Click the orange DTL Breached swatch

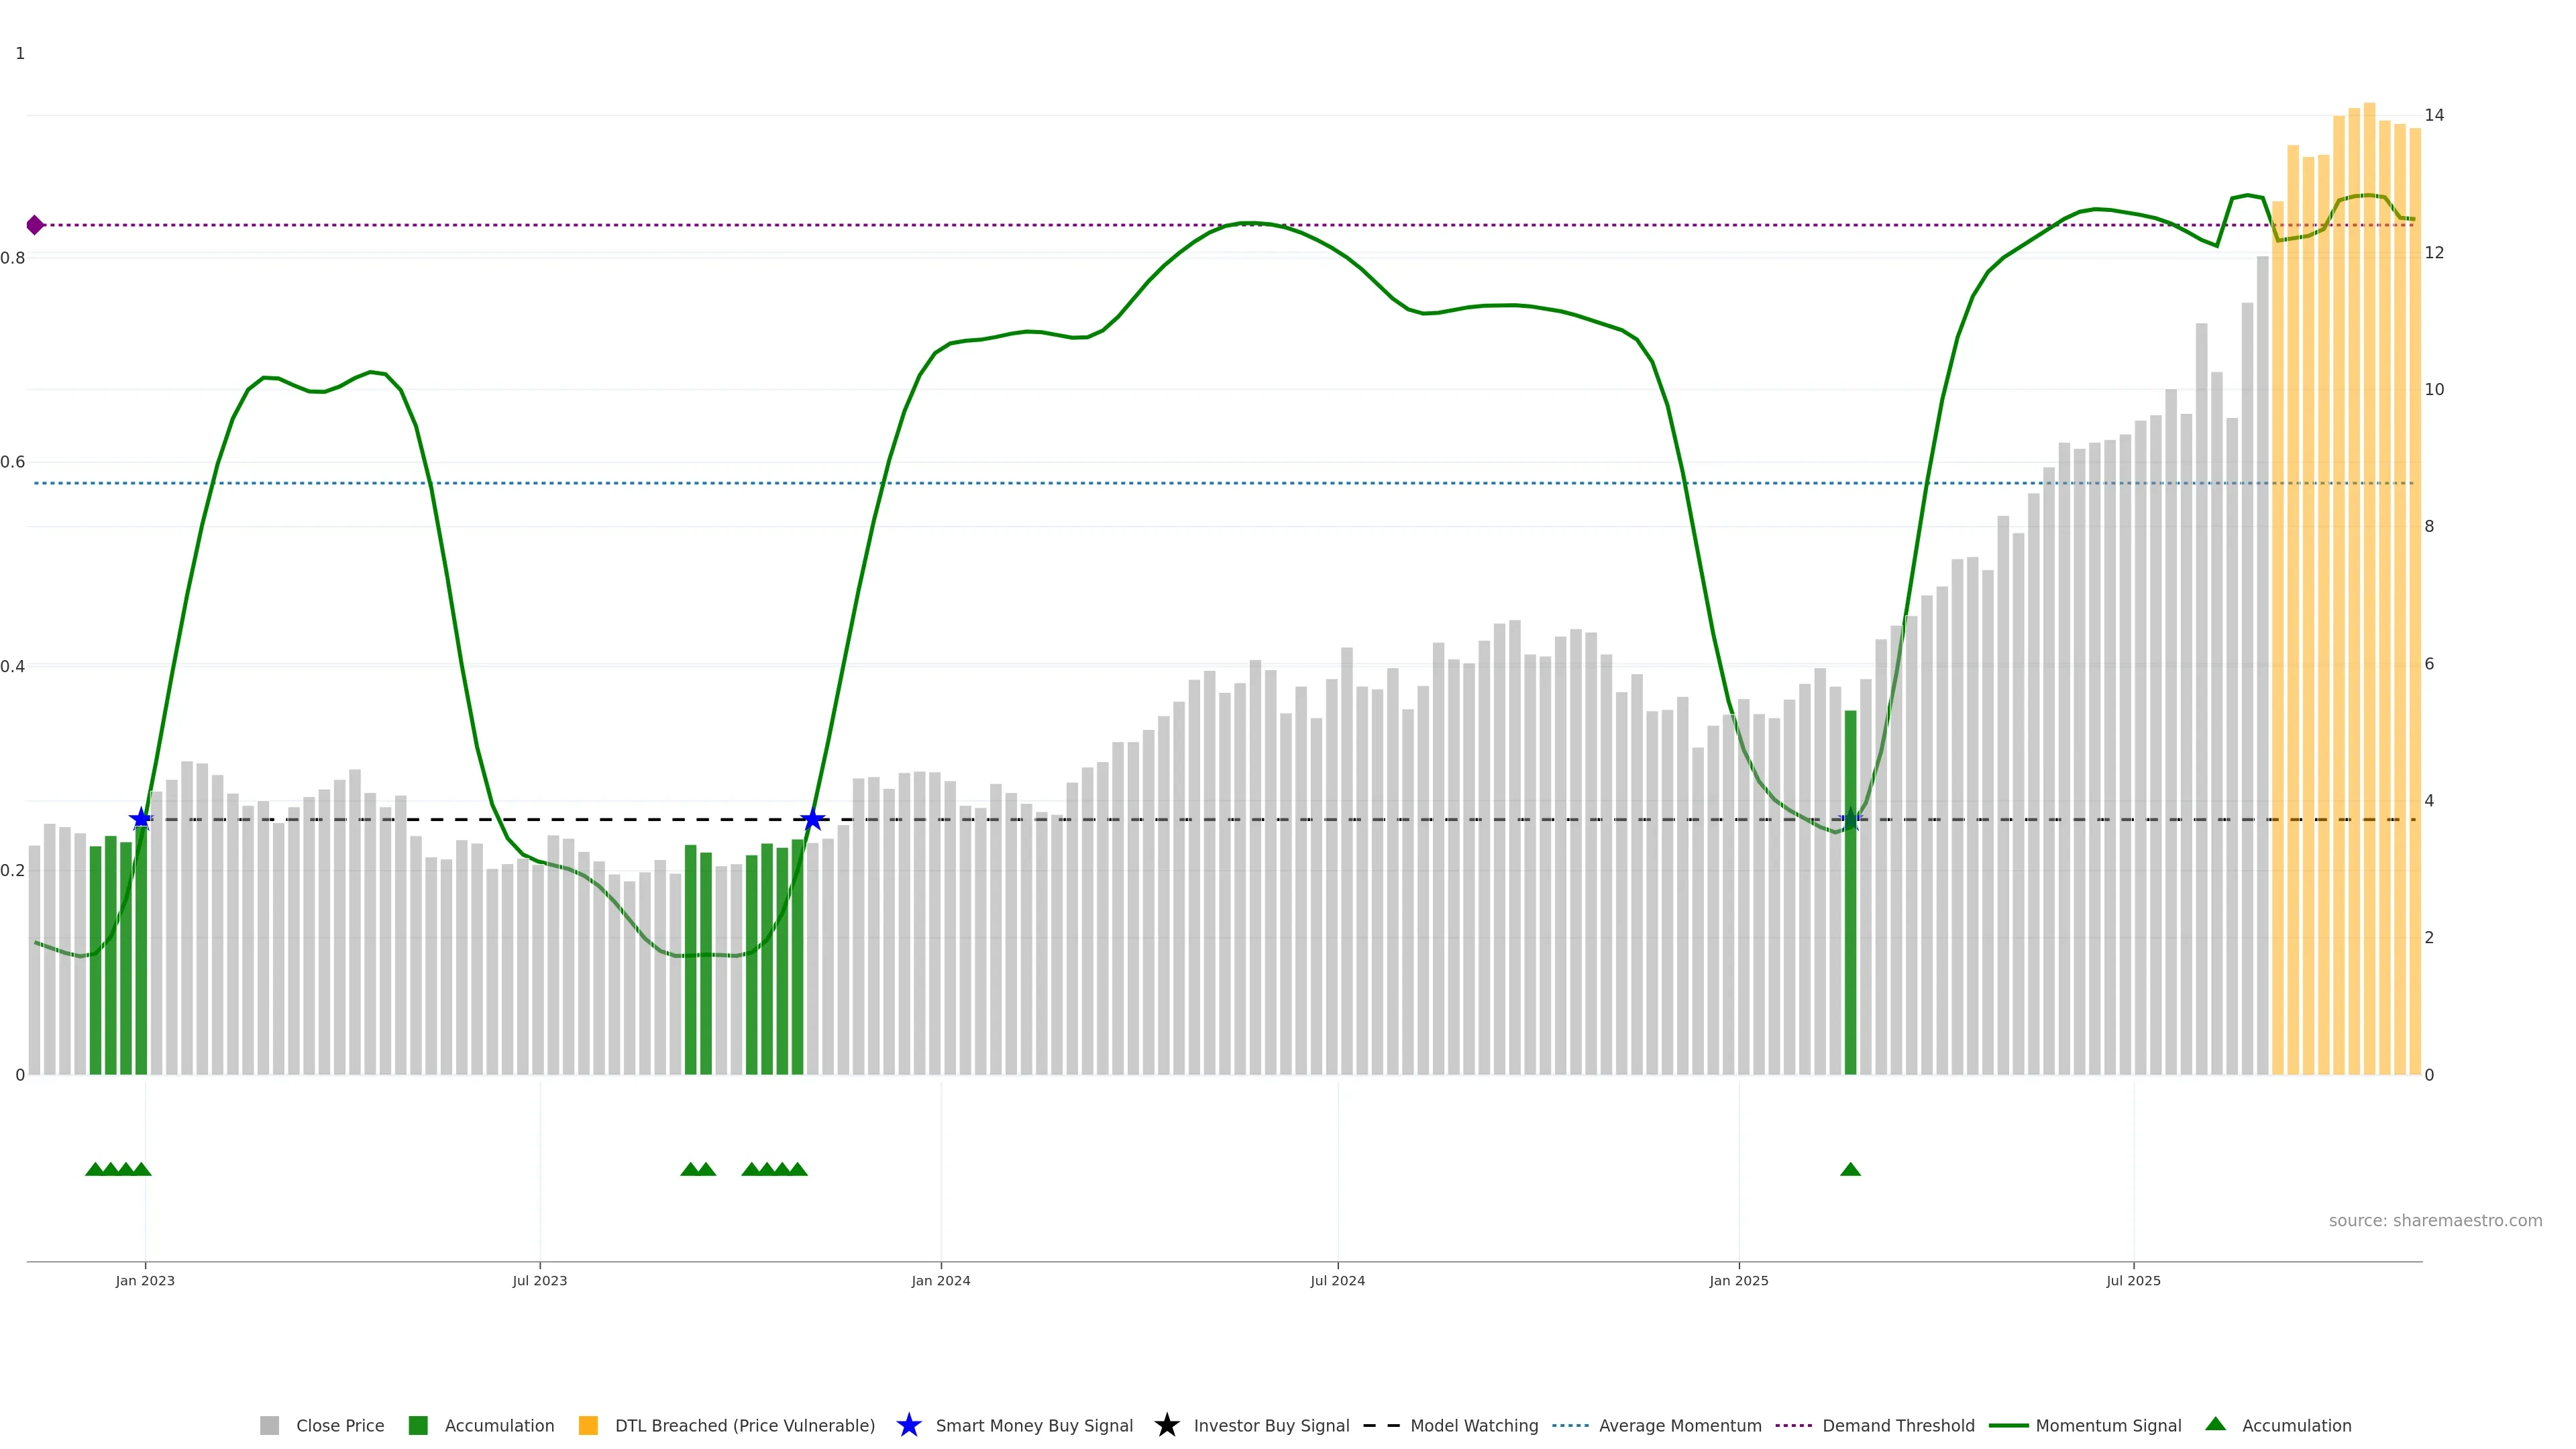588,1425
